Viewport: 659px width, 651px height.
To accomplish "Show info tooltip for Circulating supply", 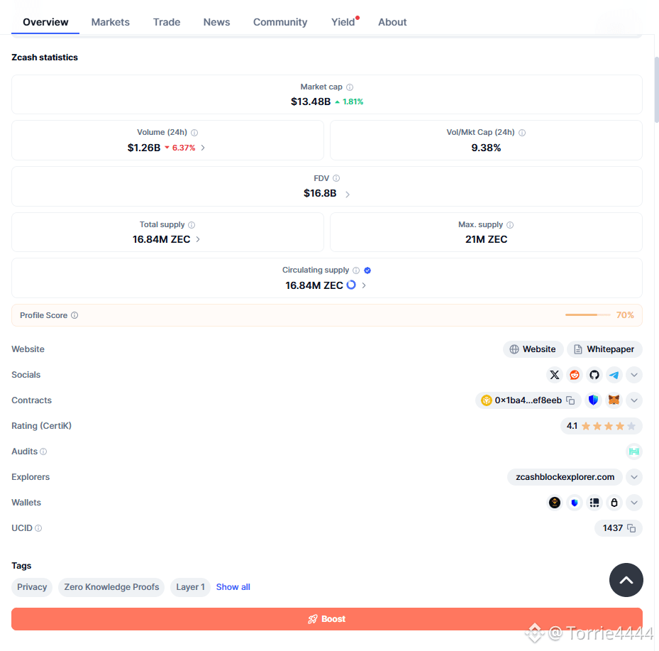I will (356, 270).
